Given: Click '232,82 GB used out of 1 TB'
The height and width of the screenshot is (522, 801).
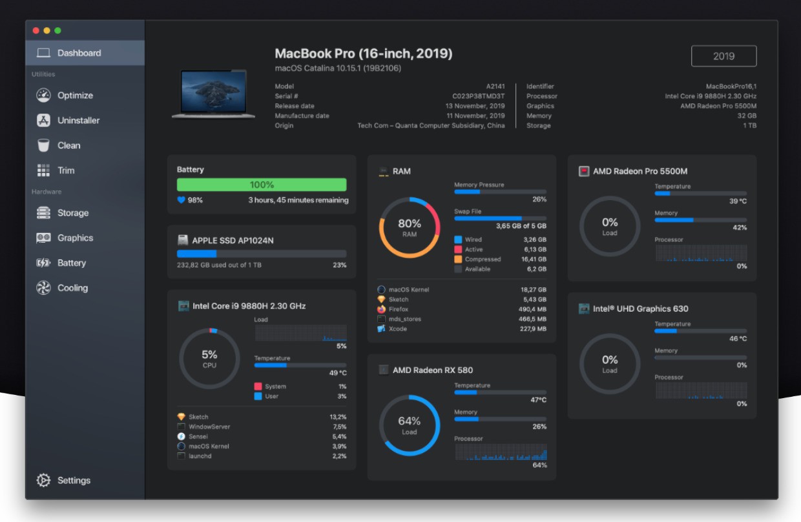Looking at the screenshot, I should pos(219,265).
